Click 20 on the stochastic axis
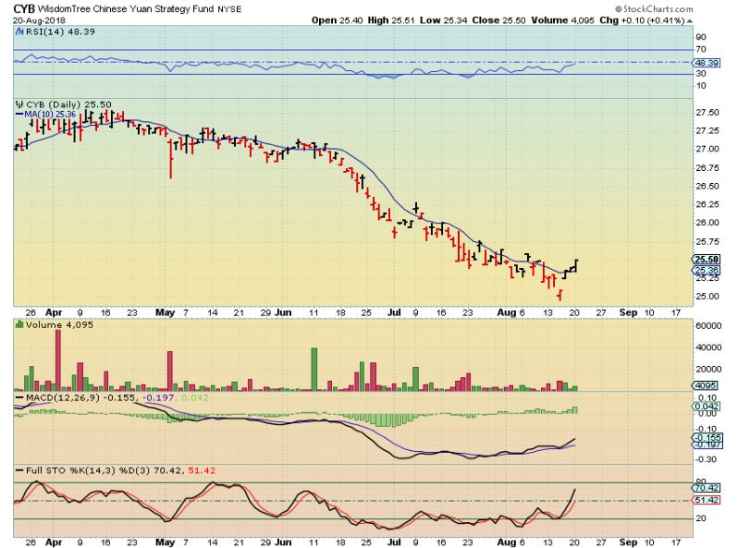 tap(701, 518)
